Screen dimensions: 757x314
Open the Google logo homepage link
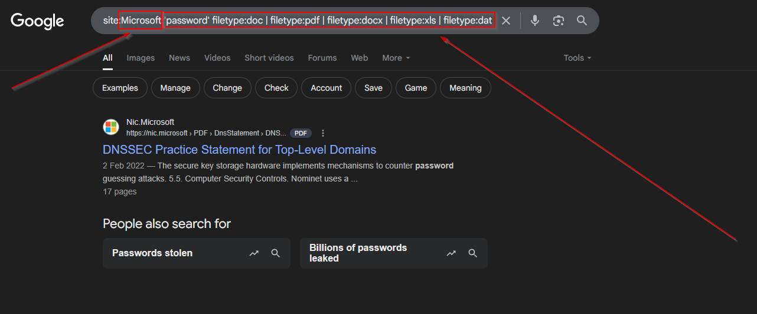tap(37, 21)
